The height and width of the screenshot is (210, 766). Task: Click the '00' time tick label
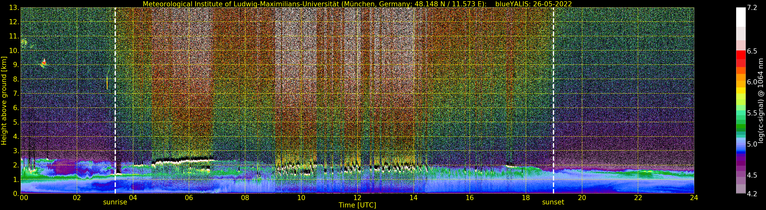(x=24, y=198)
